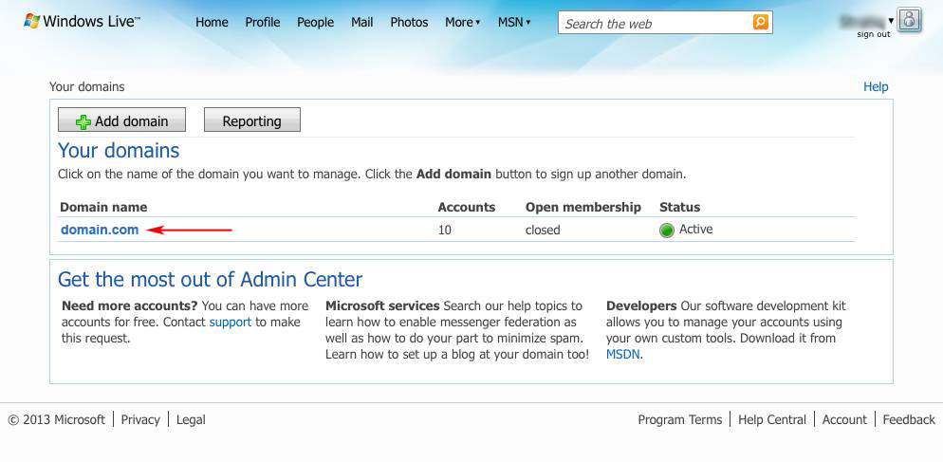943x462 pixels.
Task: Click the Windows Live logo
Action: [82, 22]
